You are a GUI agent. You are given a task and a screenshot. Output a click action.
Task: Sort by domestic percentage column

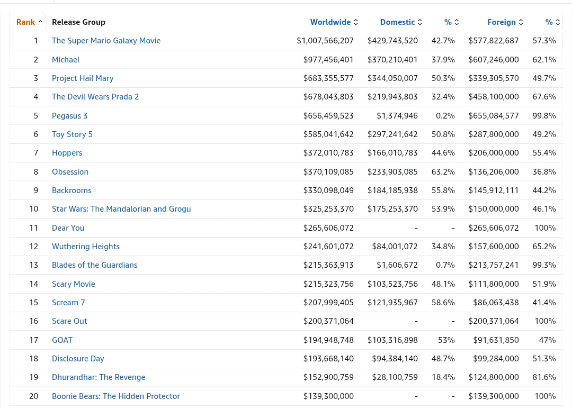[x=452, y=22]
